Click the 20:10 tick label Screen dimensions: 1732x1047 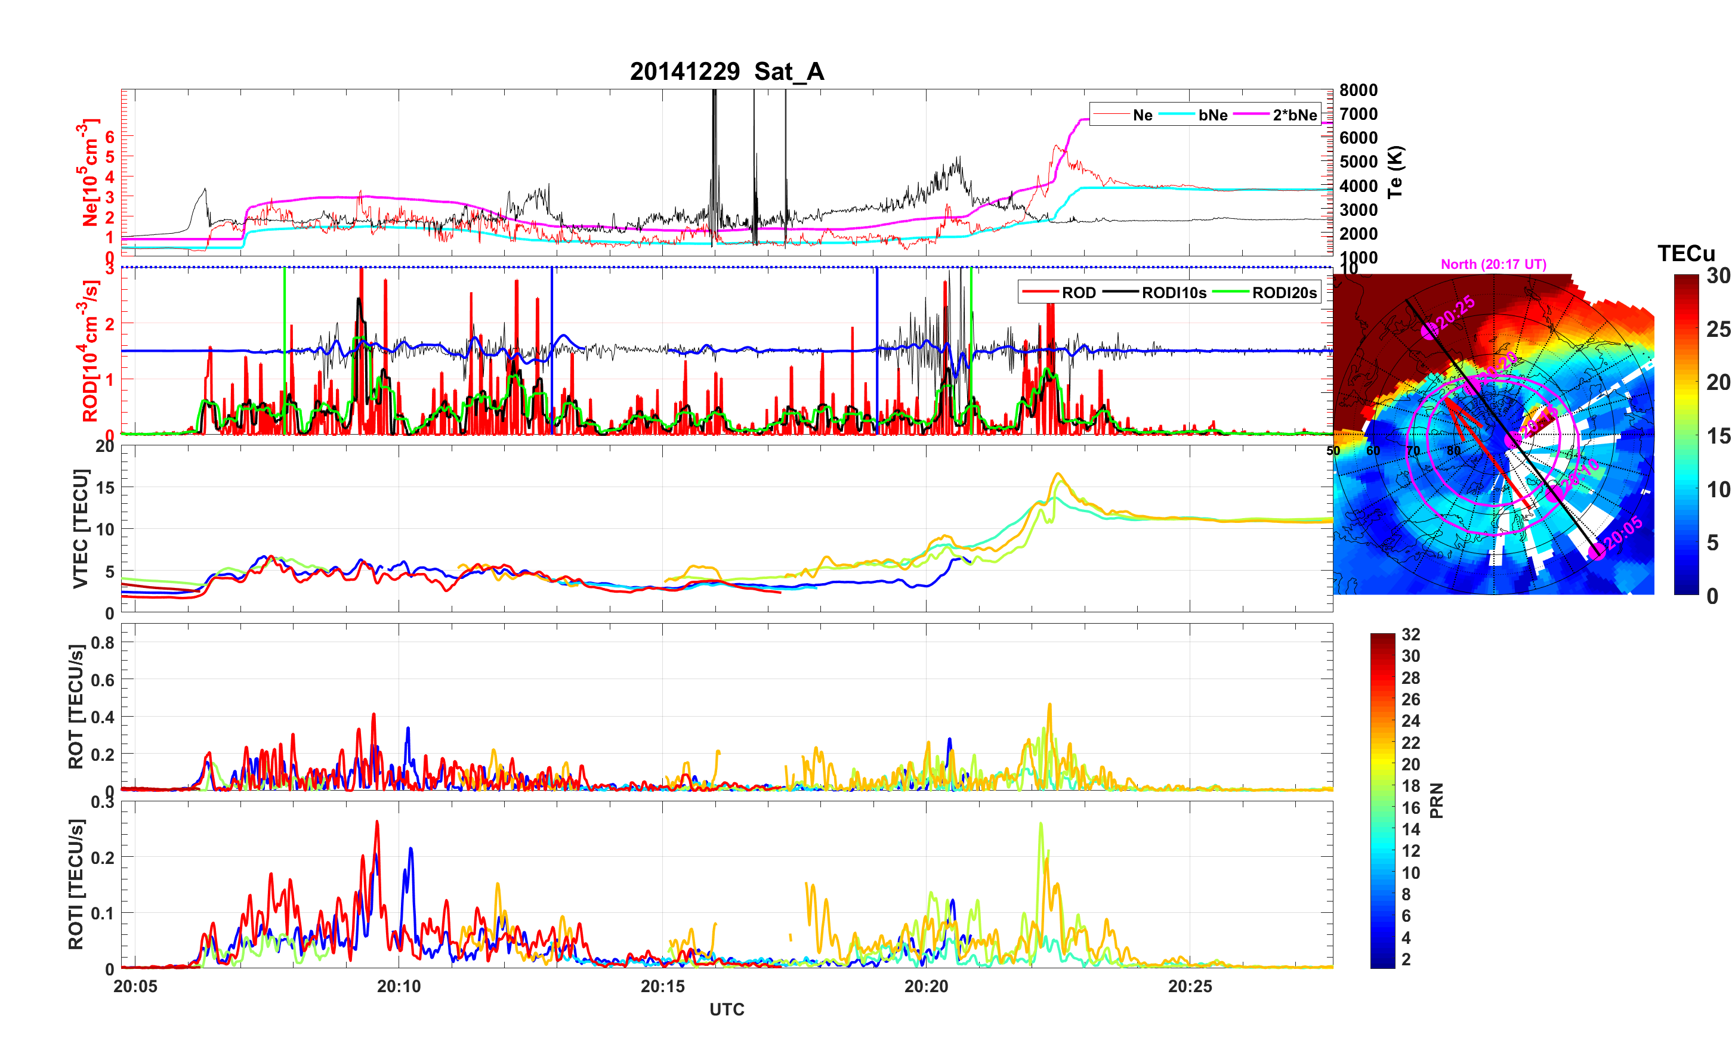(399, 986)
